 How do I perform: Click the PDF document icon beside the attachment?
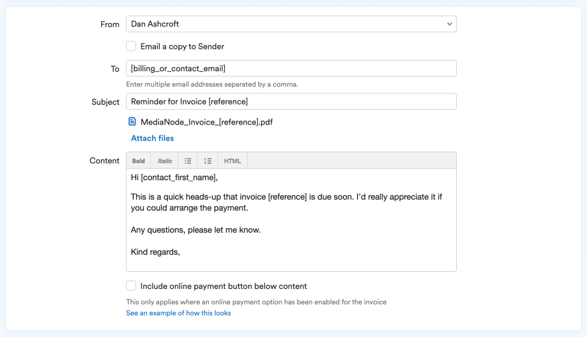[x=132, y=122]
